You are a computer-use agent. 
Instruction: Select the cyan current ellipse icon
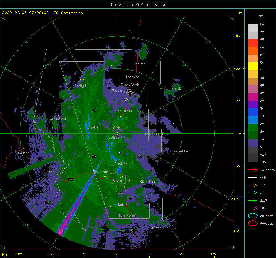click(x=253, y=216)
